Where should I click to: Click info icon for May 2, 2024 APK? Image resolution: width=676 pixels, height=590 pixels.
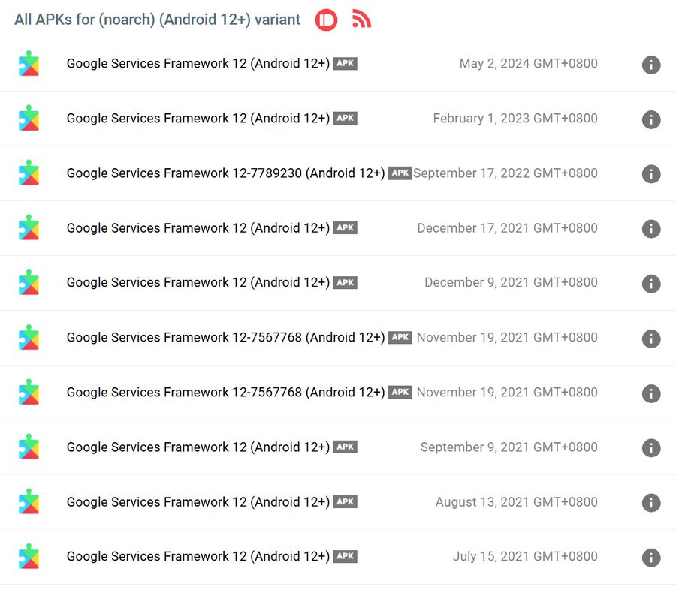tap(651, 65)
